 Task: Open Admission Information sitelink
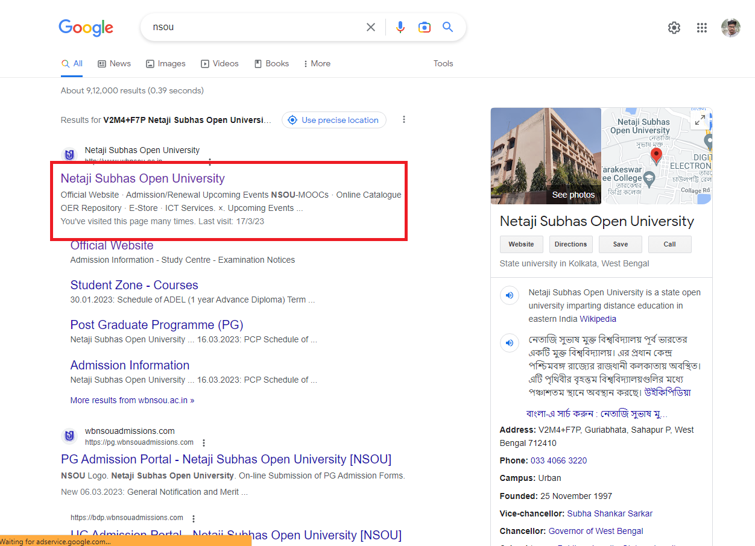(x=130, y=365)
